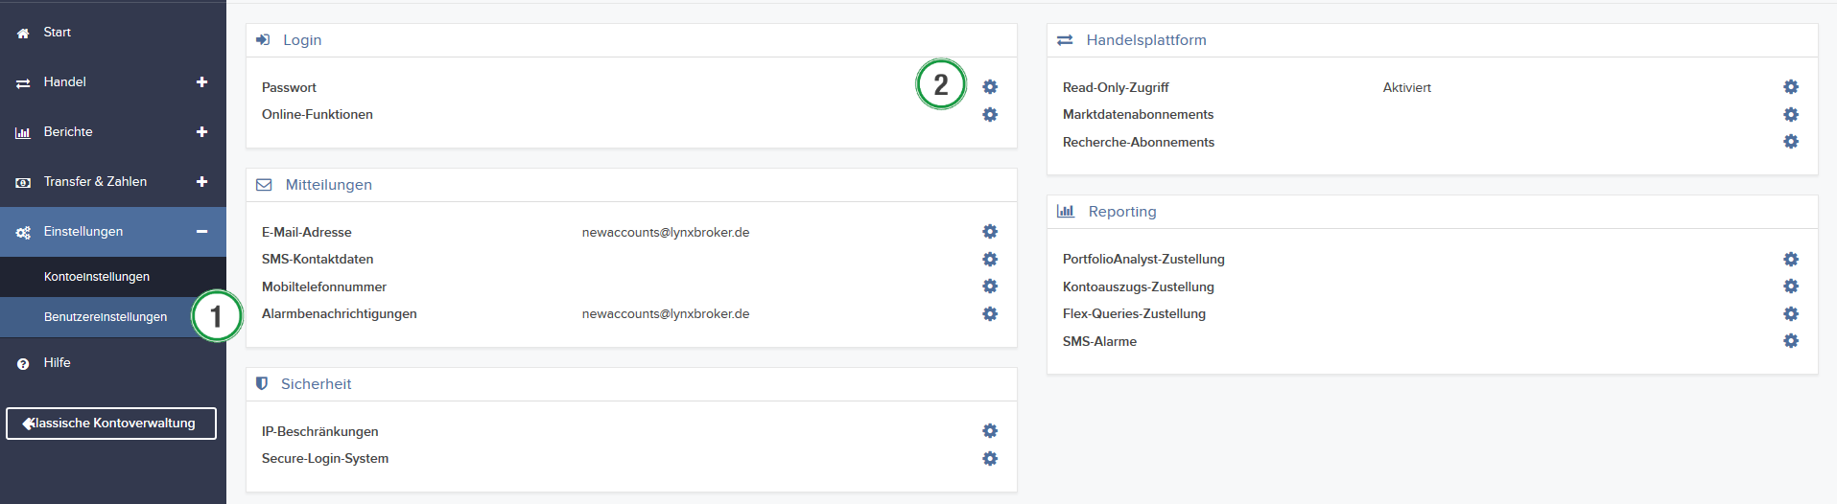Click the Passwort label
1837x504 pixels.
[289, 87]
